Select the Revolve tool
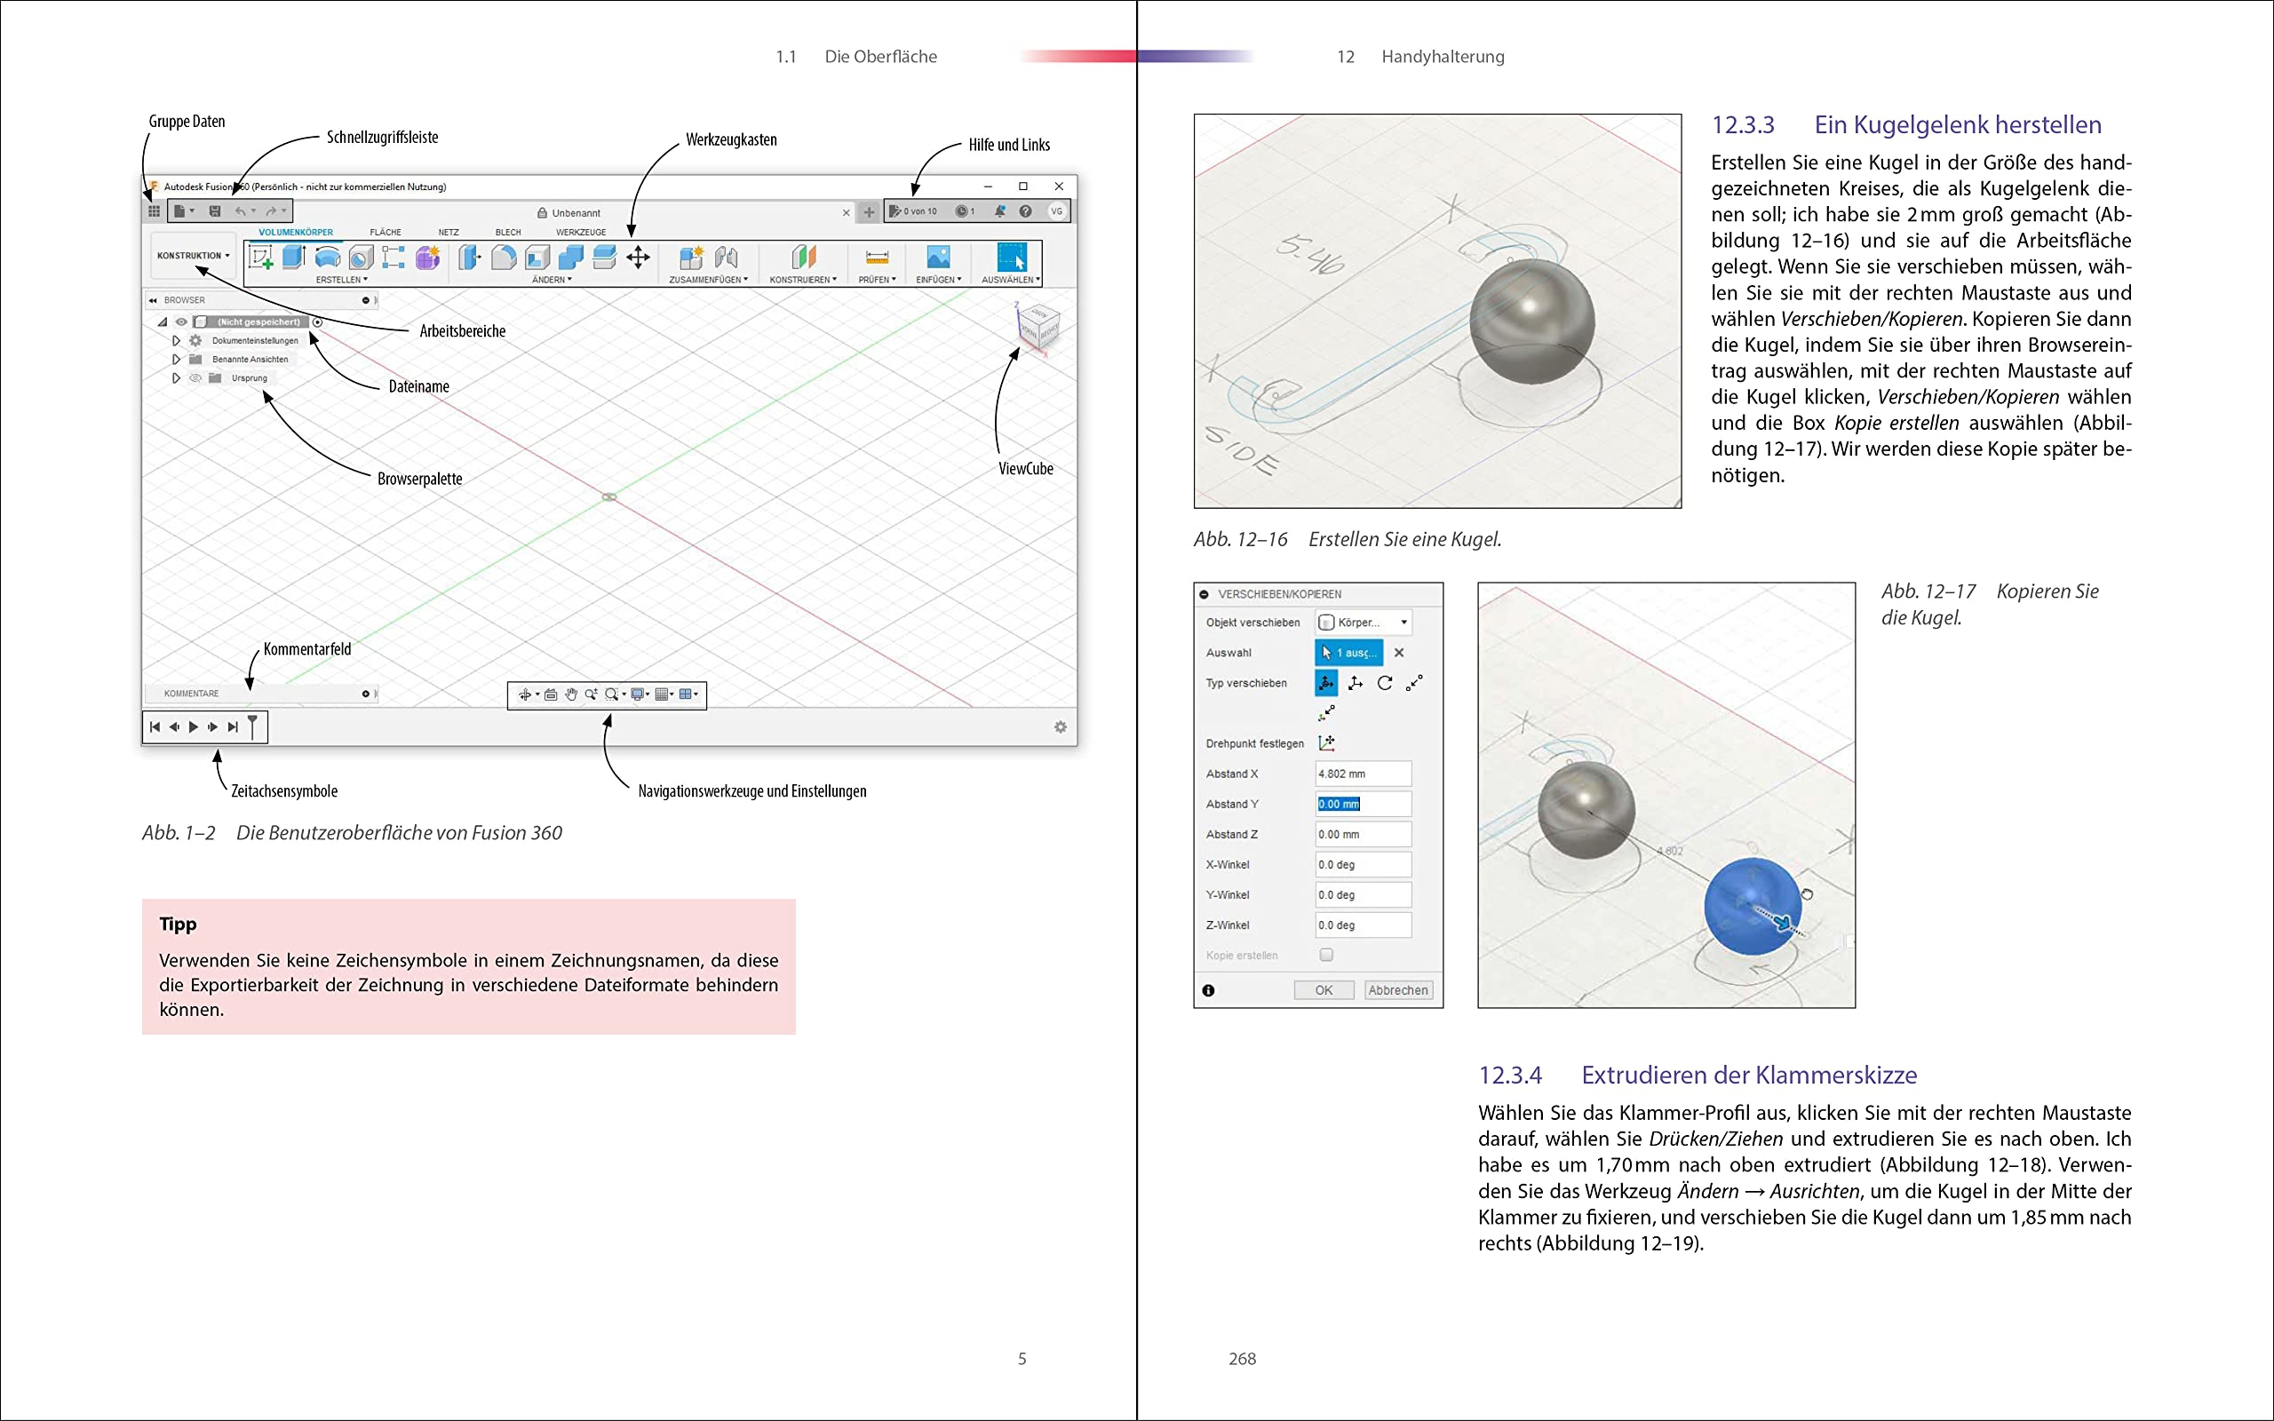Viewport: 2274px width, 1421px height. [328, 257]
